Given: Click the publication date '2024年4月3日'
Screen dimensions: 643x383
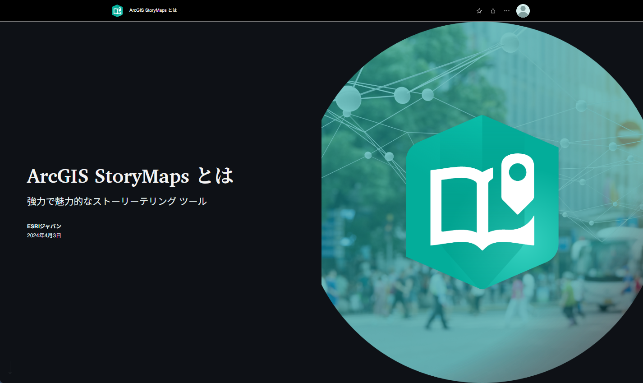Looking at the screenshot, I should pos(43,235).
